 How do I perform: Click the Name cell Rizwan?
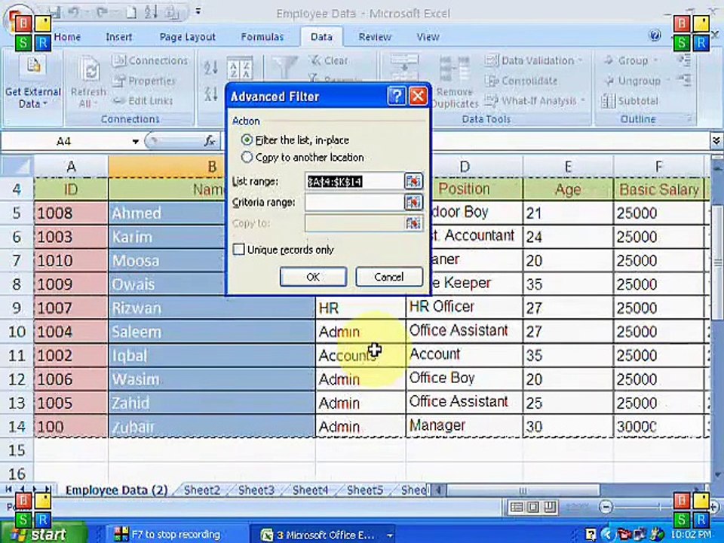coord(211,308)
